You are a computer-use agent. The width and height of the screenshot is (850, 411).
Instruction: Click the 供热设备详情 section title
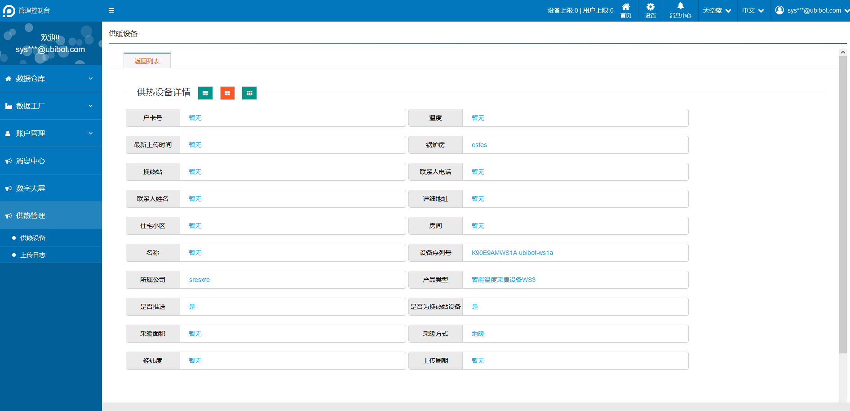[x=164, y=92]
